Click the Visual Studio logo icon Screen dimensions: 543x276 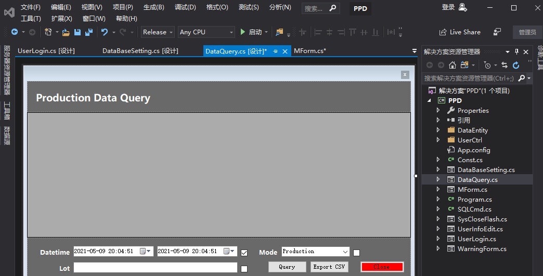9,12
